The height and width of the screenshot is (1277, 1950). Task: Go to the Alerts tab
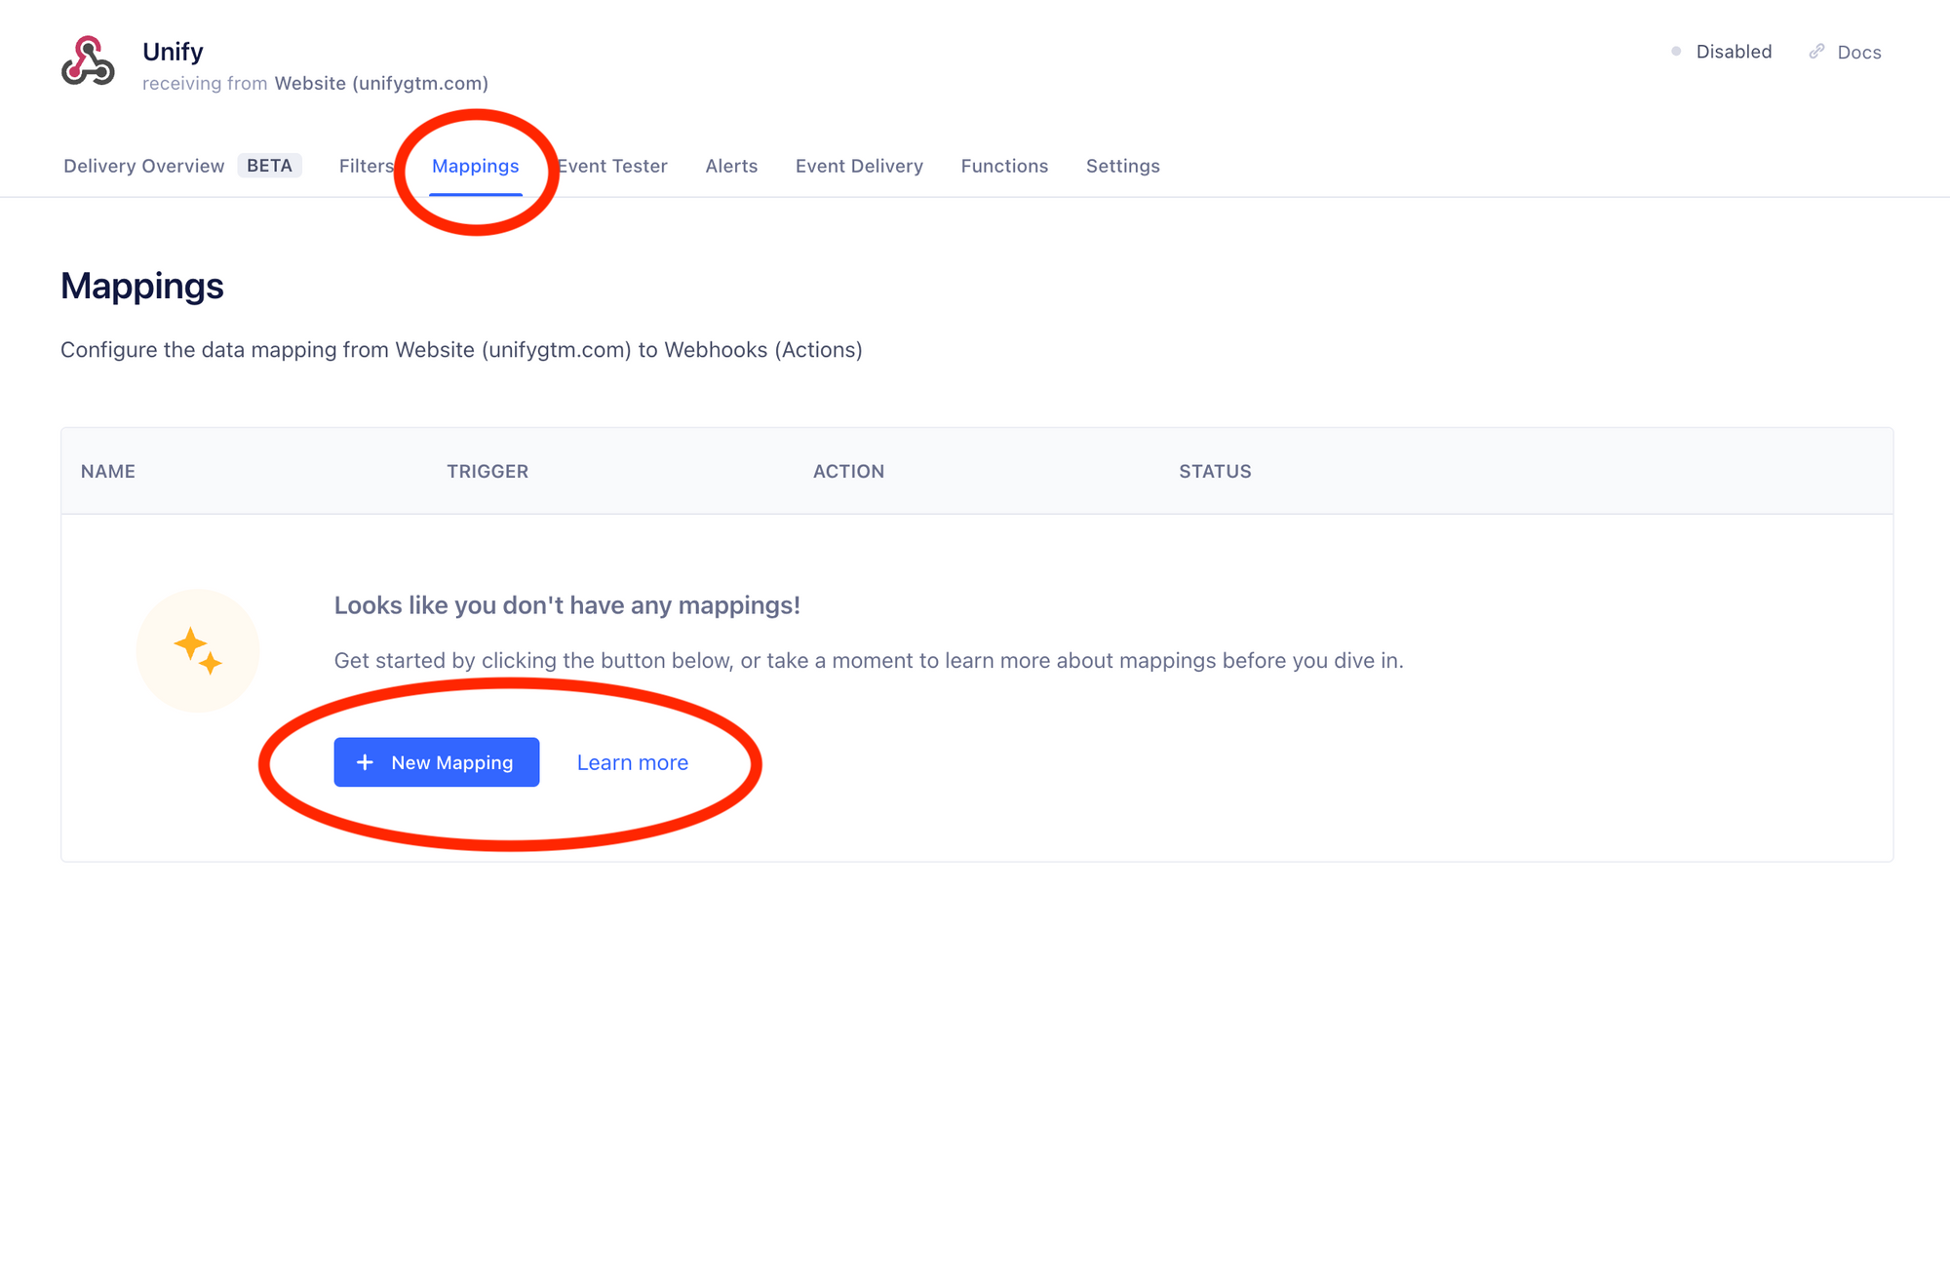pyautogui.click(x=731, y=166)
